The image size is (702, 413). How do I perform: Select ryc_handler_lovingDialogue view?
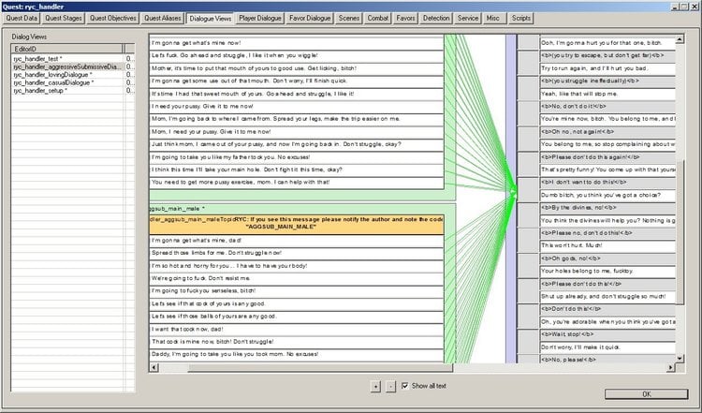pyautogui.click(x=67, y=75)
